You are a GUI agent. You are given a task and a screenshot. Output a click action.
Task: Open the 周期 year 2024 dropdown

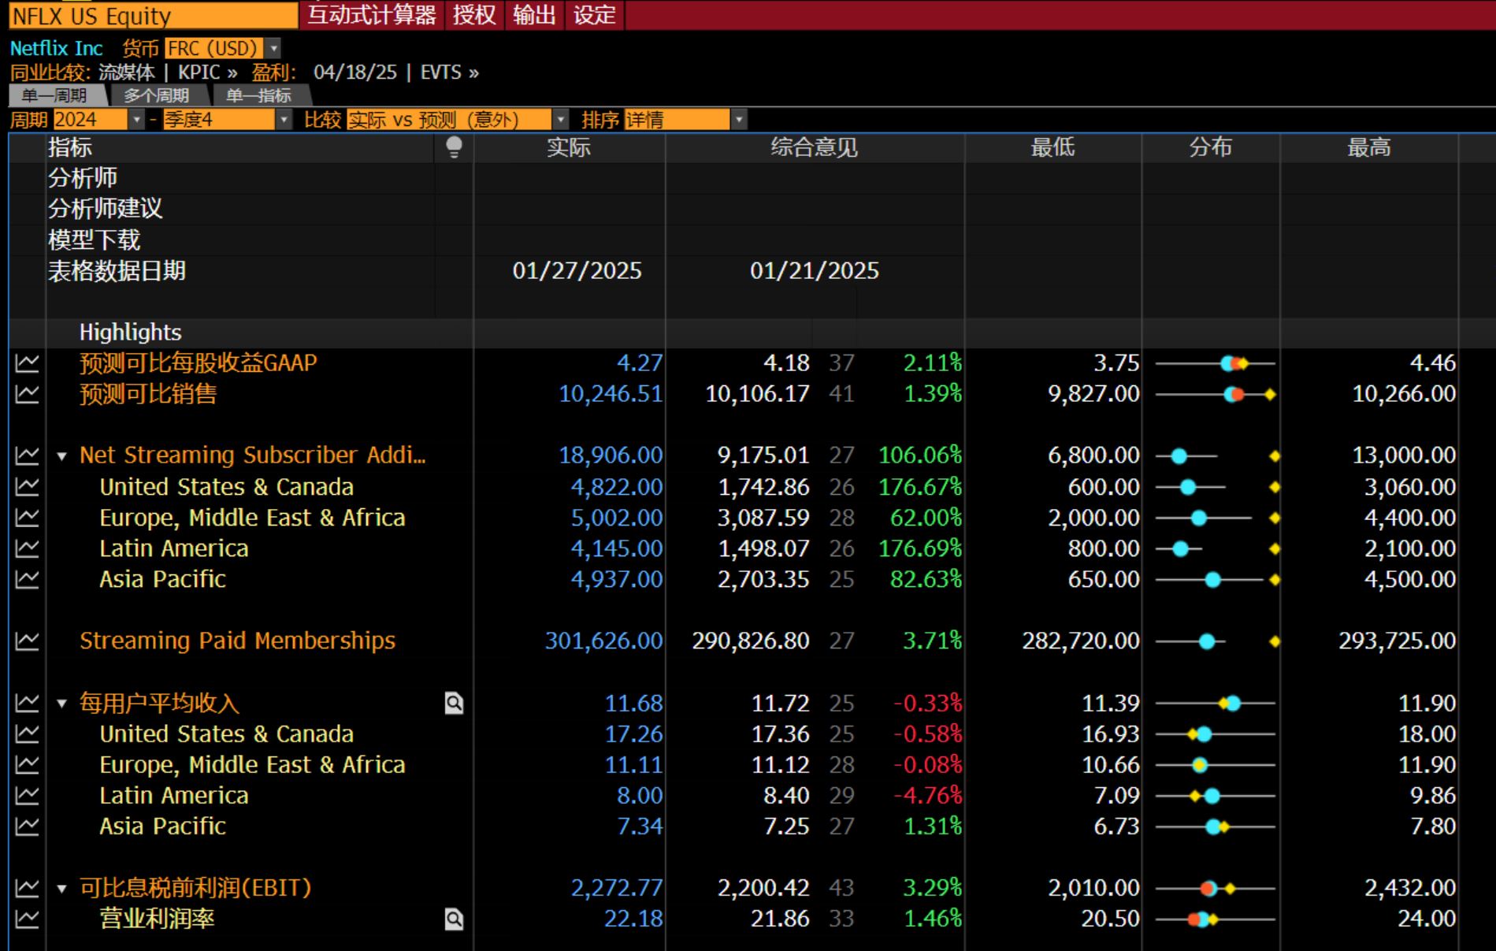(136, 120)
